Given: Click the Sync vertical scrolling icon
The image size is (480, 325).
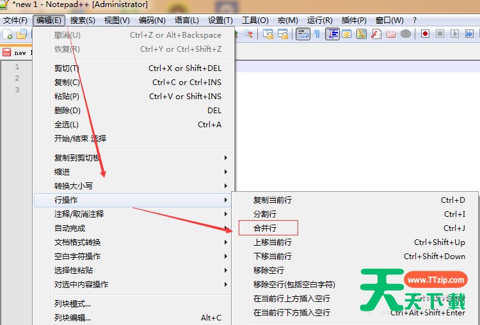Looking at the screenshot, I should tap(268, 34).
